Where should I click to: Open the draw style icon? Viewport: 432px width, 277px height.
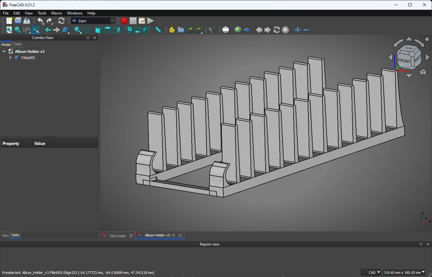coord(27,30)
